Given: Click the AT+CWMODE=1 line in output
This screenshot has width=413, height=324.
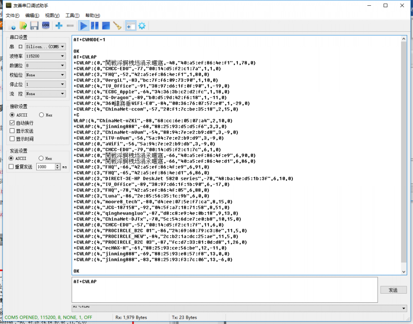Looking at the screenshot, I should click(89, 40).
